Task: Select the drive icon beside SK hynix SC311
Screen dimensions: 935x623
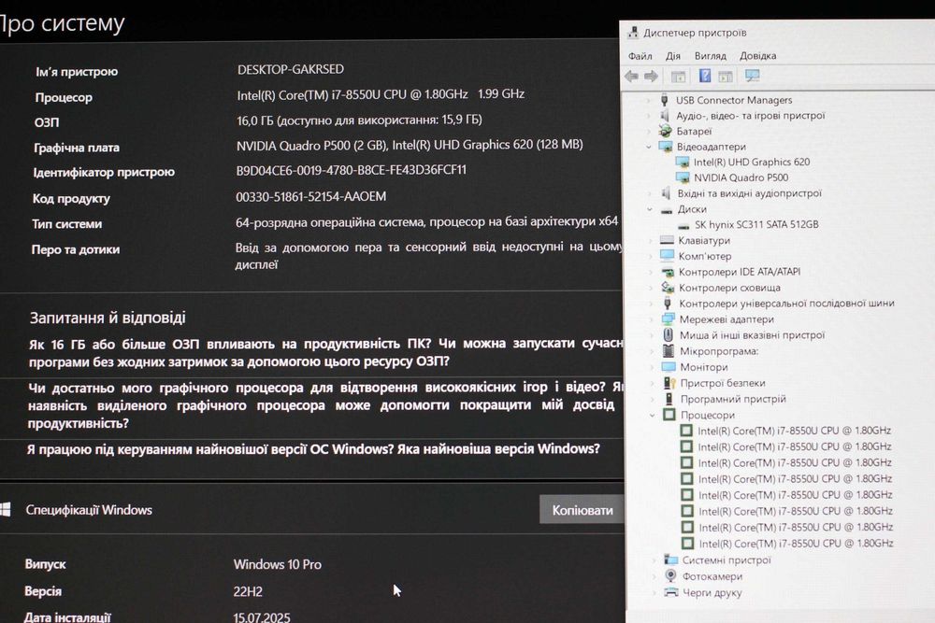Action: pos(684,225)
